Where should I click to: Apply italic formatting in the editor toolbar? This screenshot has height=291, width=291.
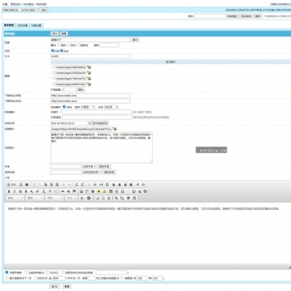click(14, 191)
